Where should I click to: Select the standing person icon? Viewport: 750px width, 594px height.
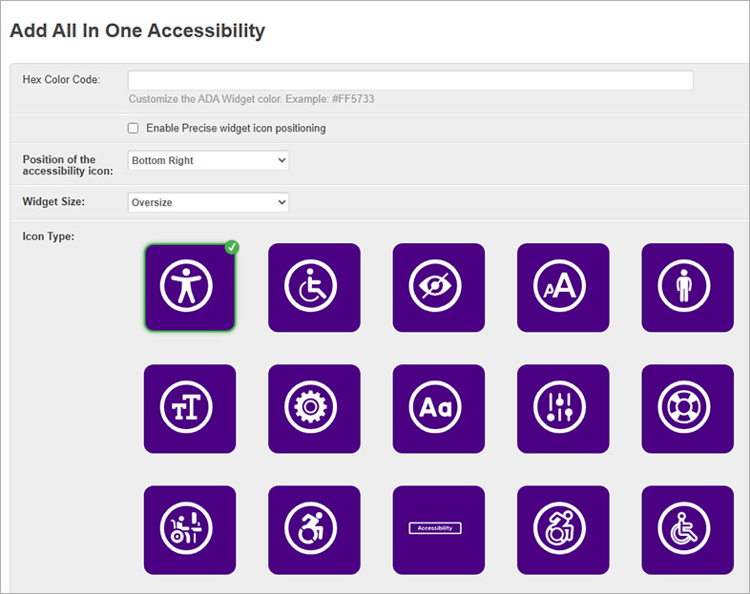point(687,288)
